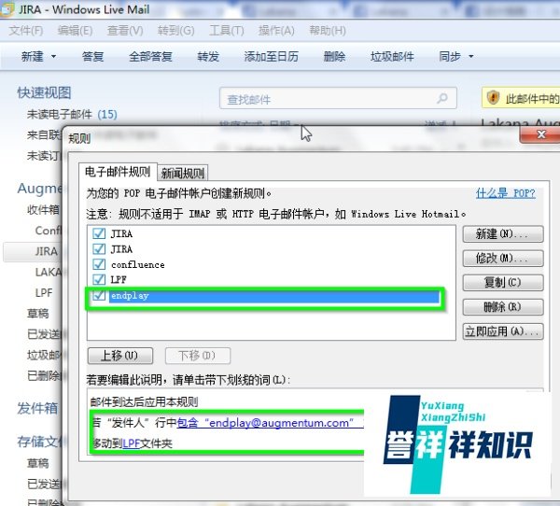The width and height of the screenshot is (560, 506).
Task: Click the 快速视图 sidebar heading
Action: click(x=44, y=93)
